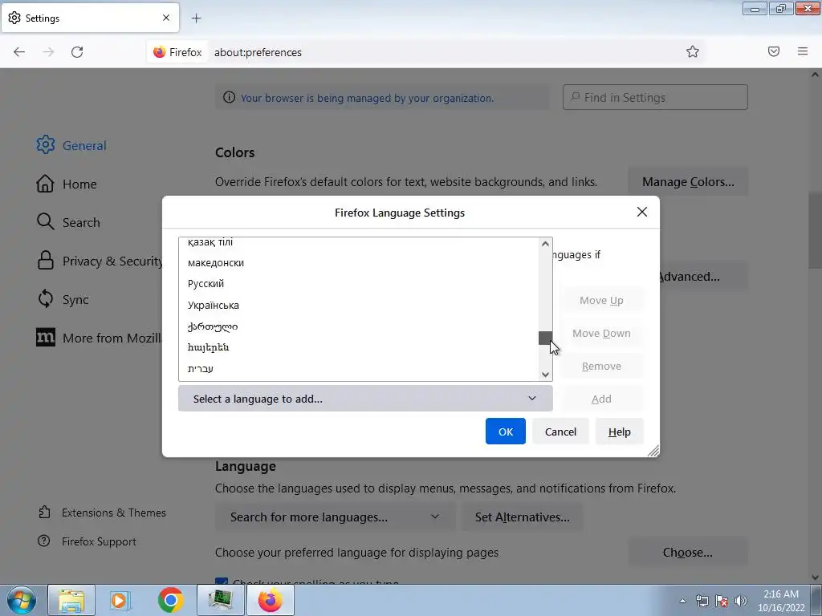Click the Set Alternatives button
822x616 pixels.
[x=522, y=517]
